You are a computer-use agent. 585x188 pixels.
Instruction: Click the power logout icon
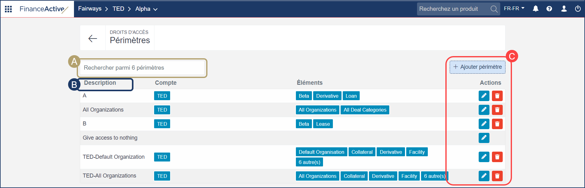[x=578, y=9]
